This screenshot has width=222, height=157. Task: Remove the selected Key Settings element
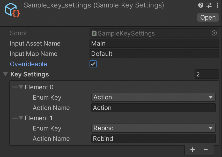click(x=206, y=150)
